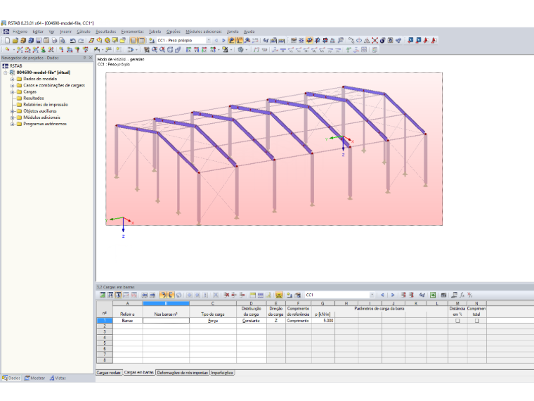Expand Programas autónomos tree node

click(x=12, y=124)
